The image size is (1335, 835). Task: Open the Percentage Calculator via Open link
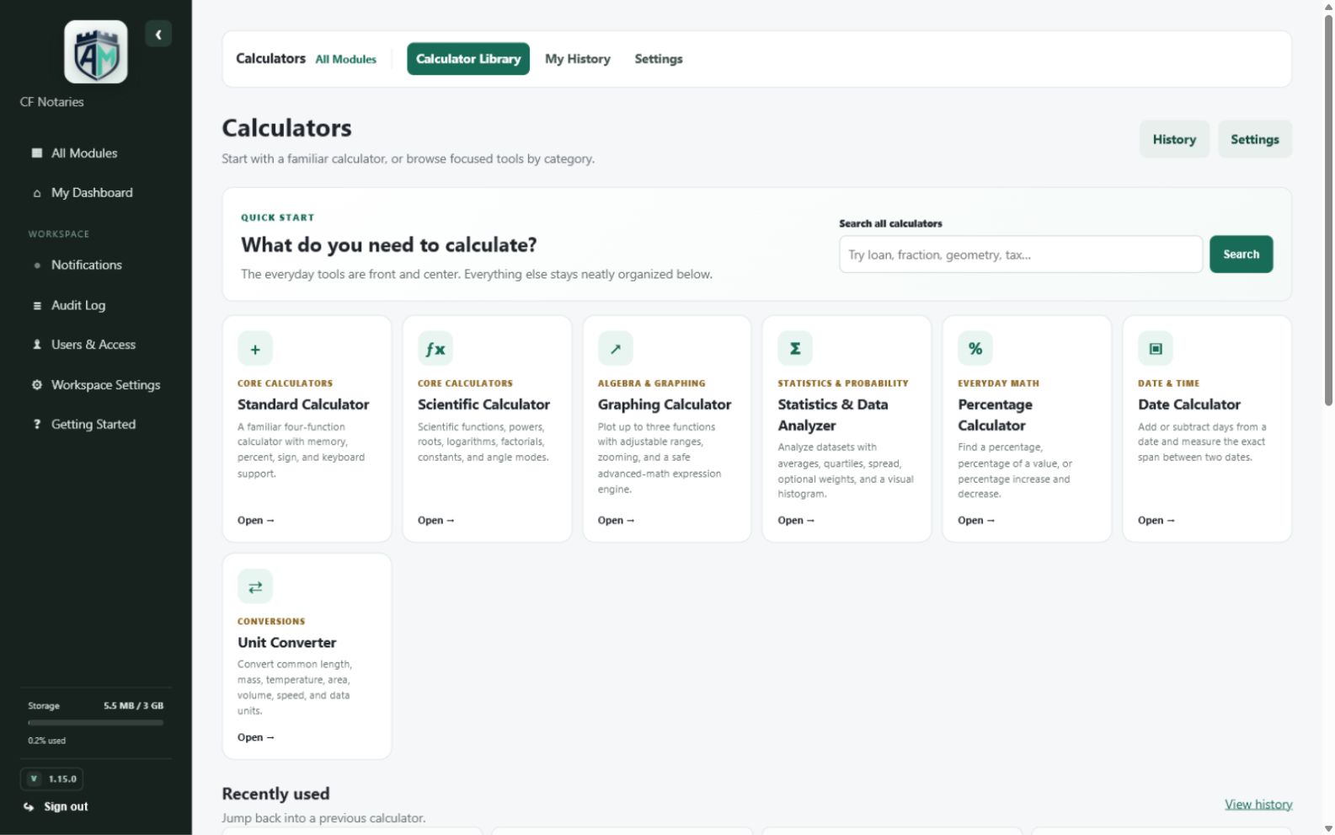pyautogui.click(x=976, y=521)
